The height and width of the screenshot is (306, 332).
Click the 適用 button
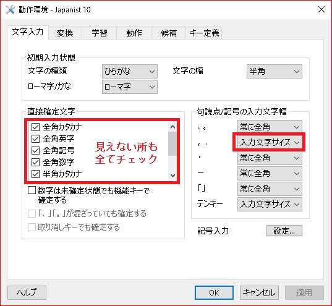(x=304, y=292)
